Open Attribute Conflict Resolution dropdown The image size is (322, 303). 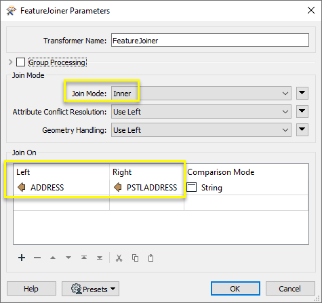201,111
